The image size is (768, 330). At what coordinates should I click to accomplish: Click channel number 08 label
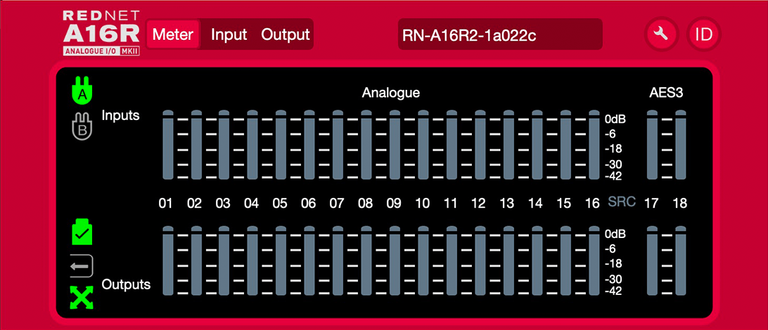click(365, 204)
